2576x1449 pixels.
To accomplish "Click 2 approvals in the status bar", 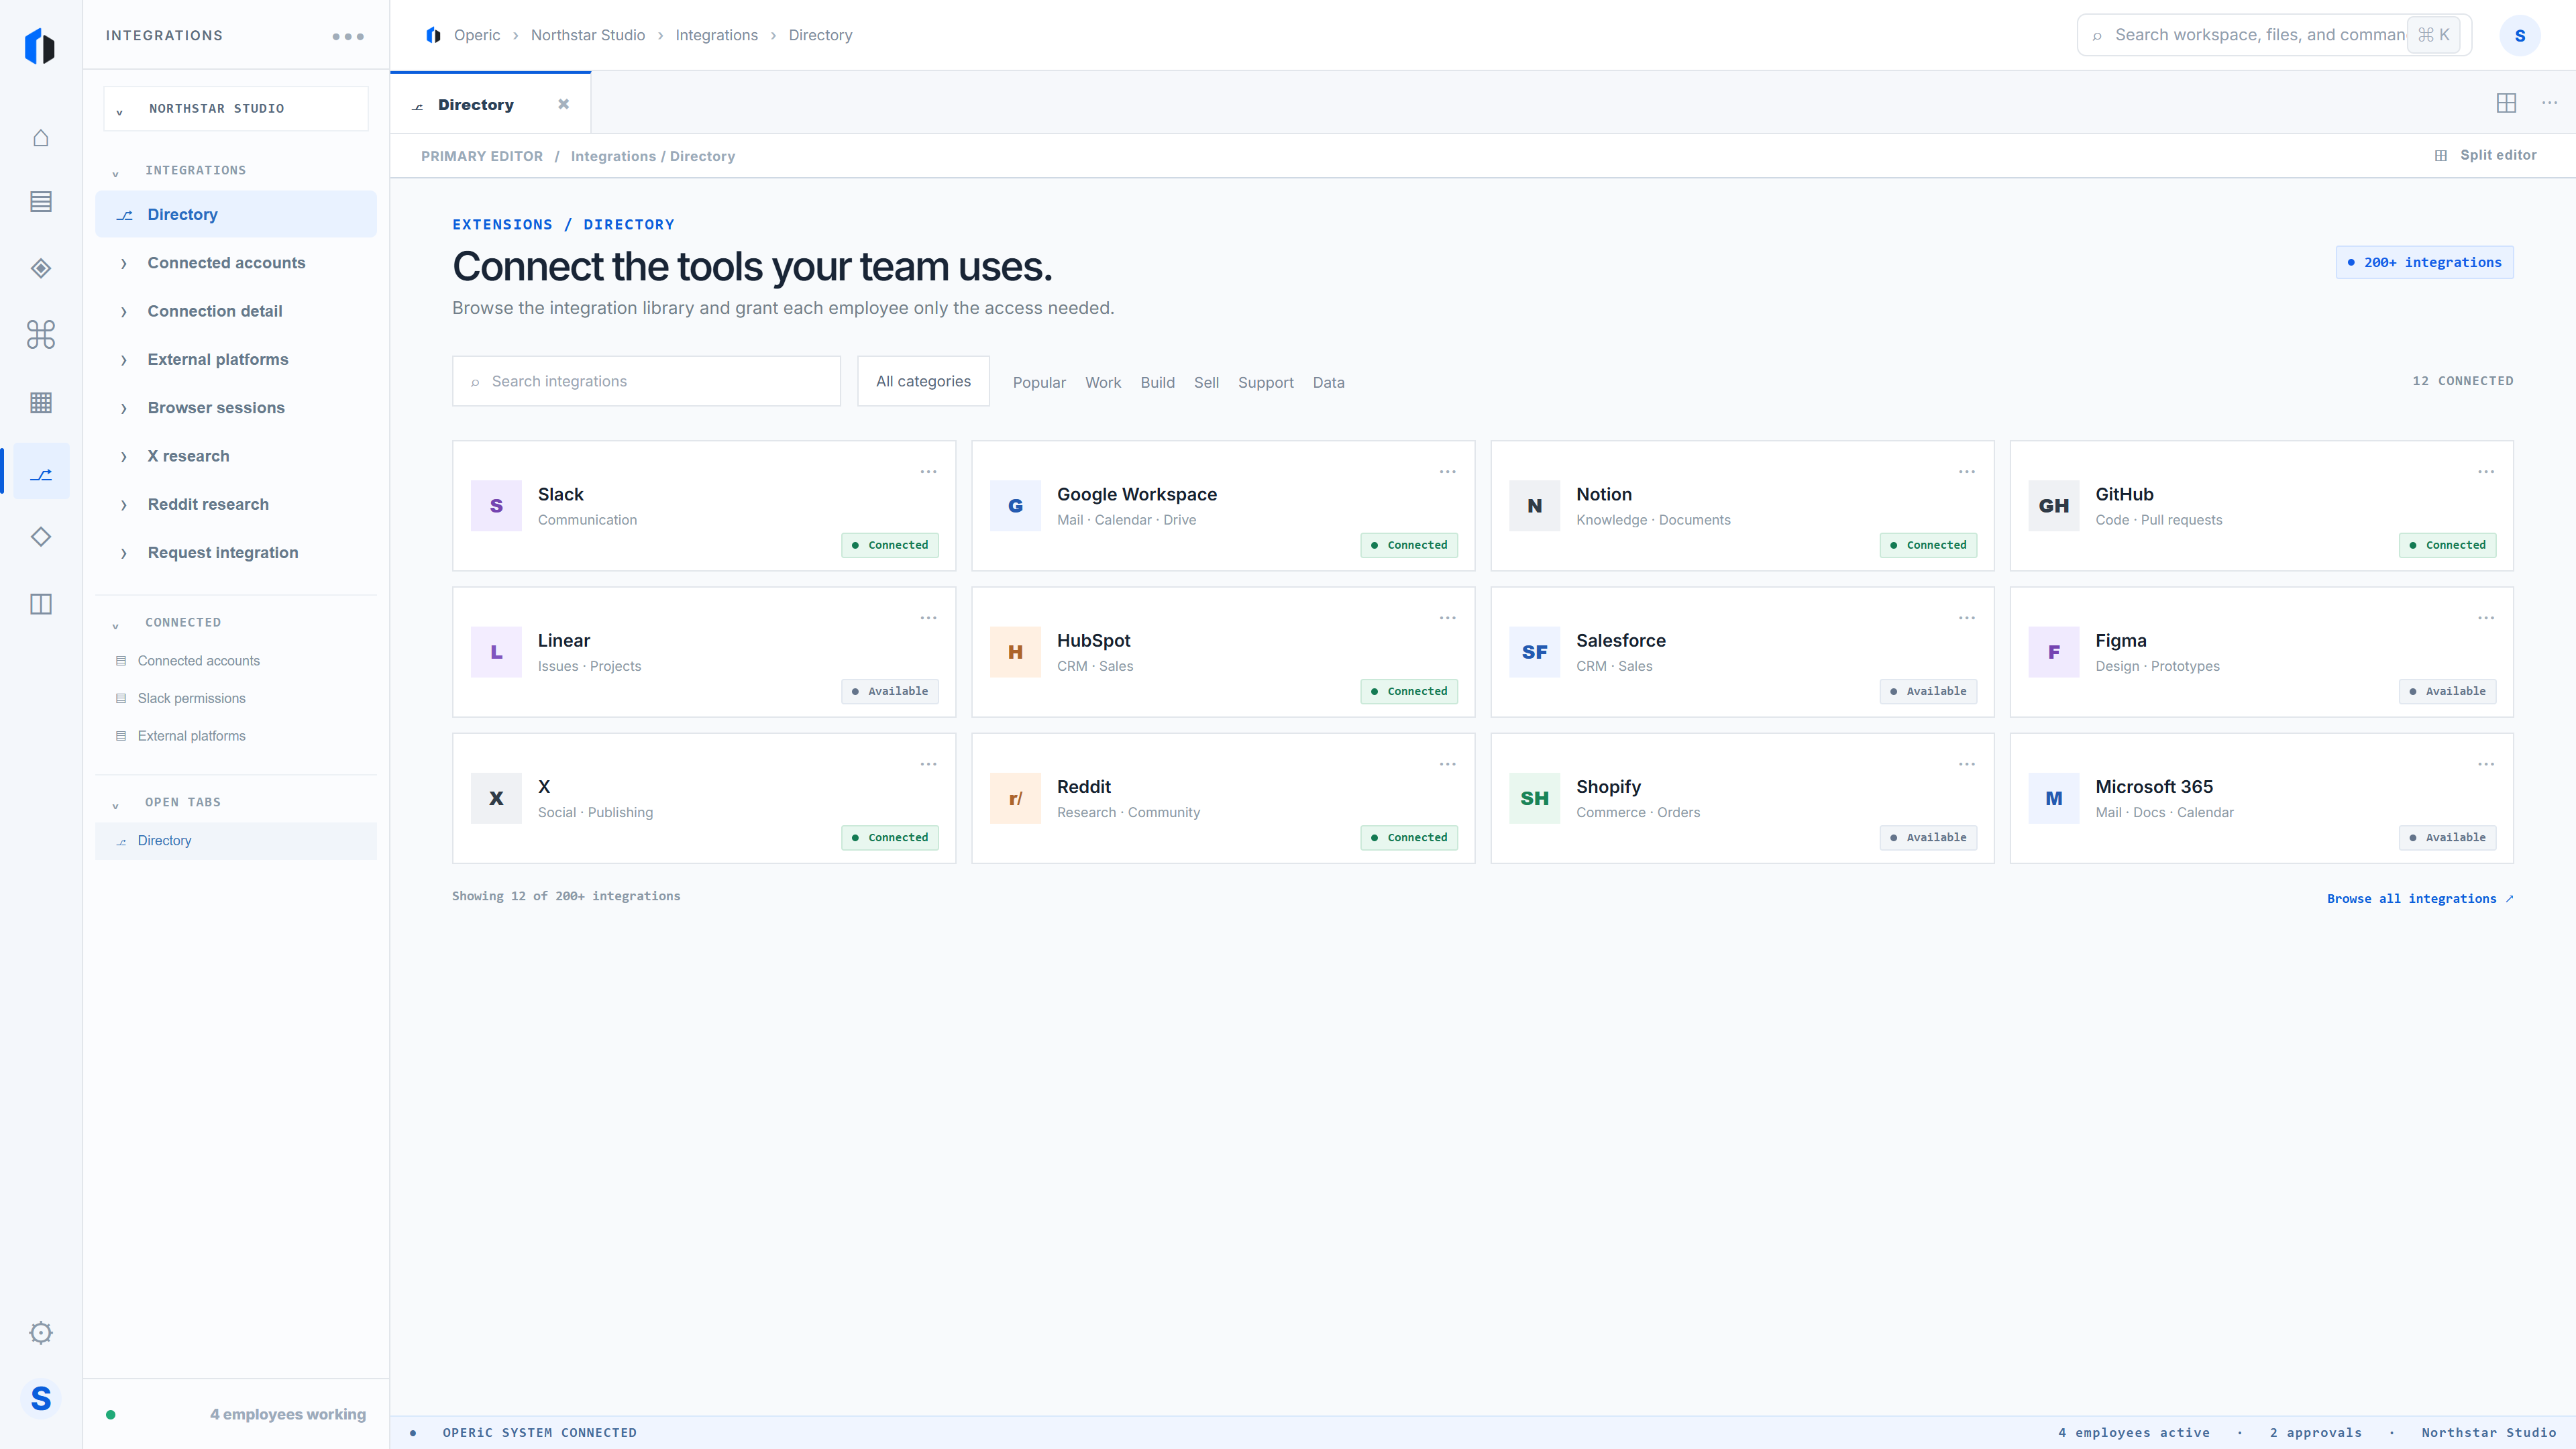I will pyautogui.click(x=2315, y=1432).
